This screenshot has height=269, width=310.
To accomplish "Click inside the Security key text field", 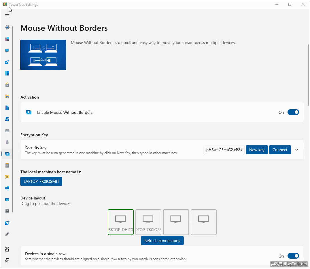I will point(224,150).
